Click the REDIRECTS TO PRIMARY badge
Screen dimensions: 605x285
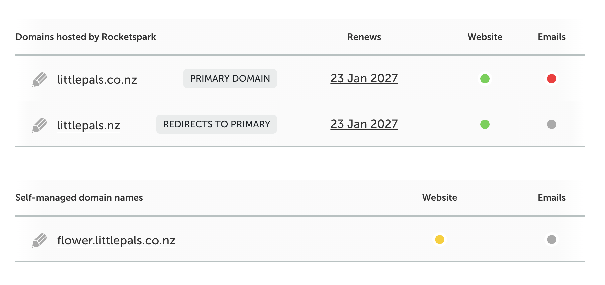point(217,124)
